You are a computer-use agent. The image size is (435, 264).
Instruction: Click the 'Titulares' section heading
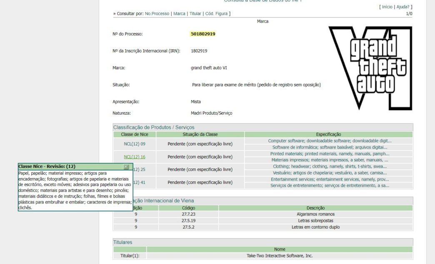tap(122, 242)
